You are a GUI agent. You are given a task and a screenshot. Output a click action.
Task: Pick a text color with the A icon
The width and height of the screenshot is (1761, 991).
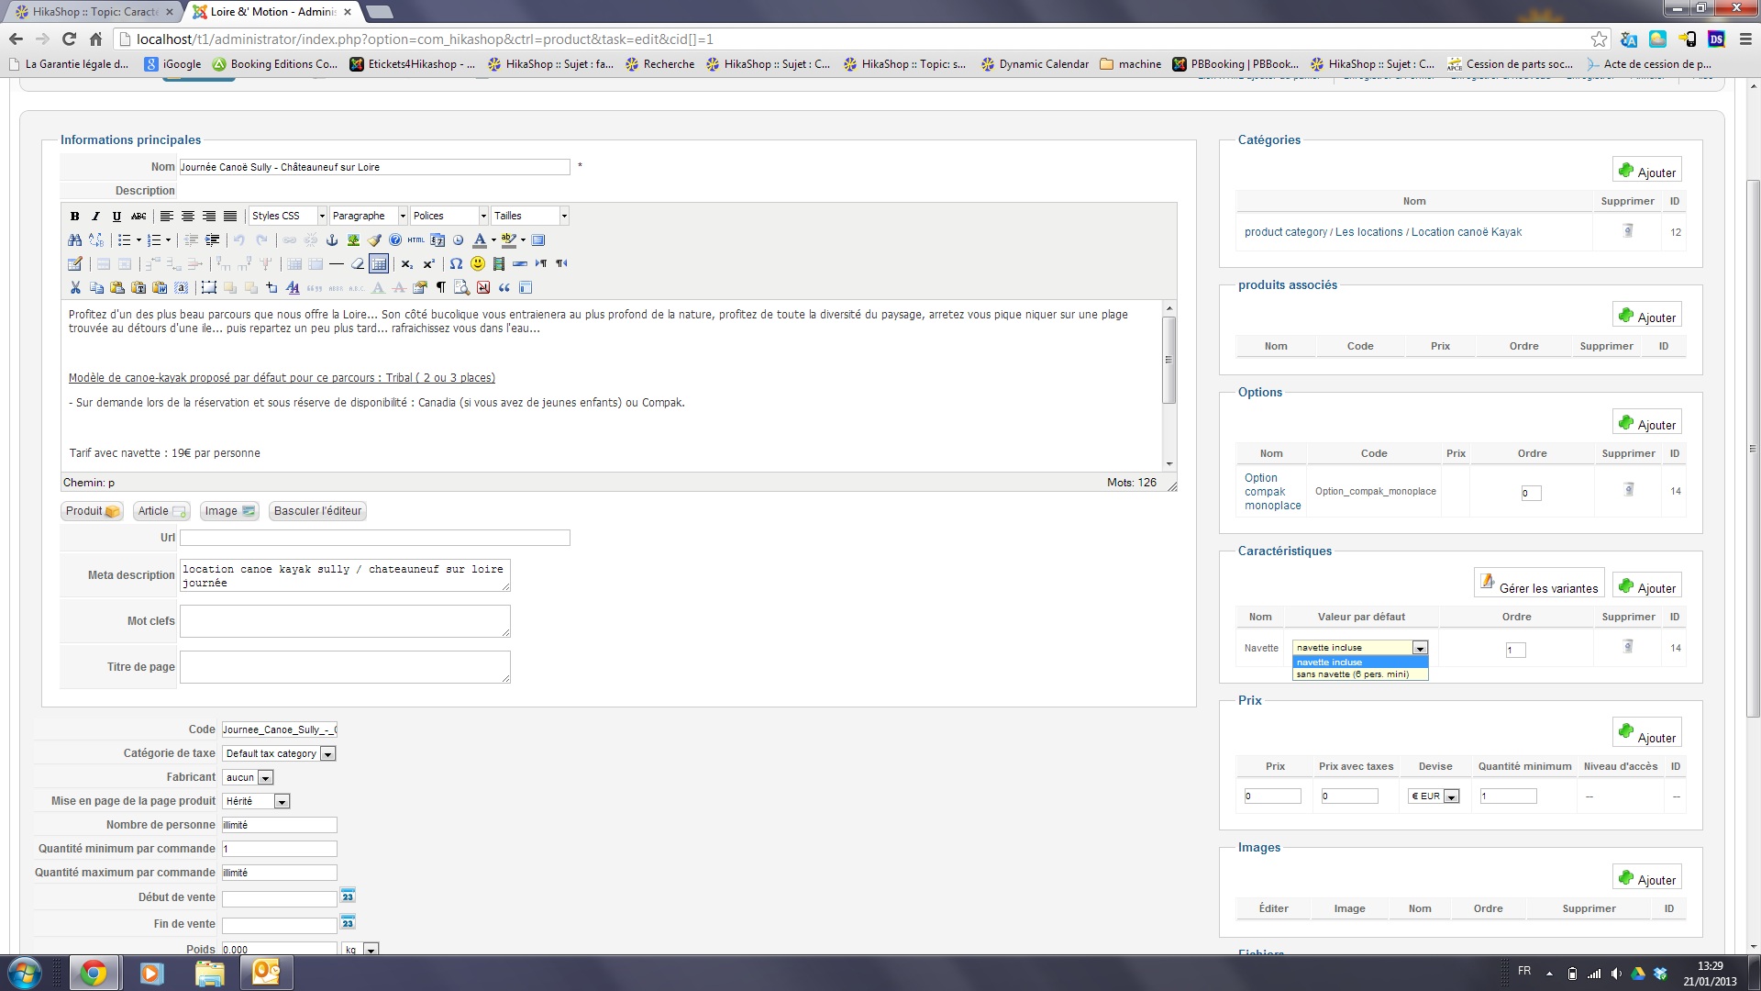(x=479, y=240)
